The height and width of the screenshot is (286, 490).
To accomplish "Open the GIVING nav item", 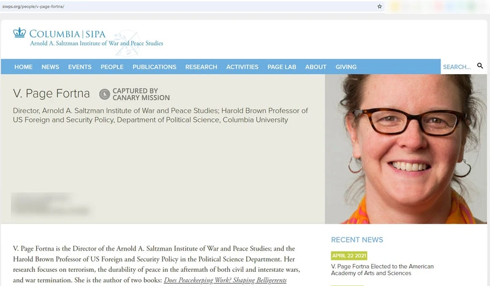I will tap(346, 67).
